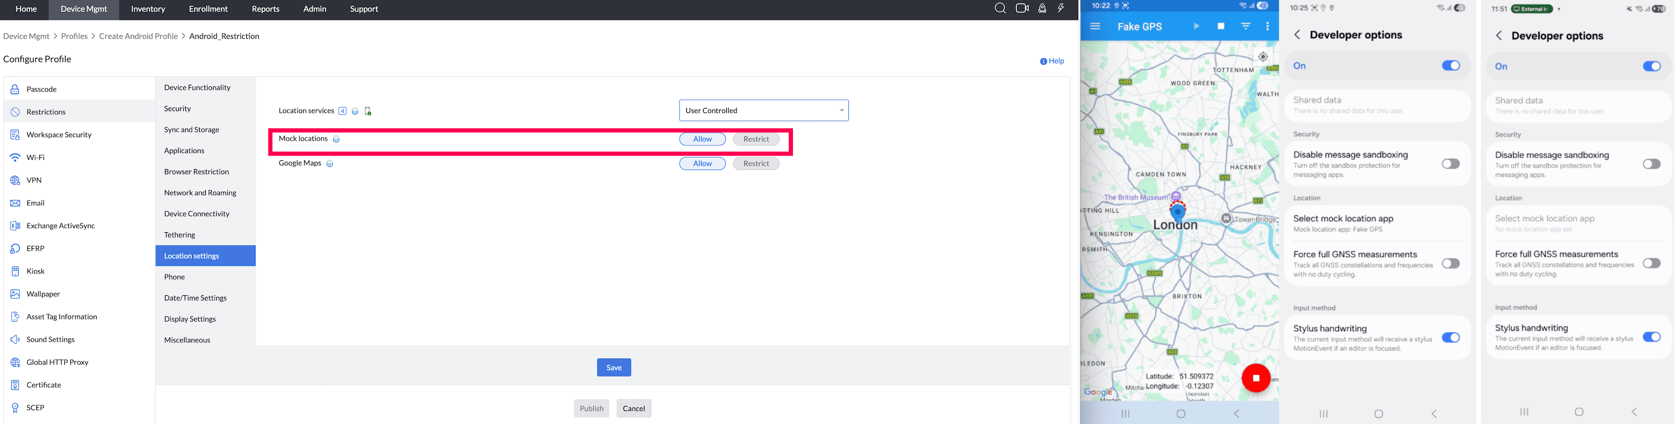Open the search icon in top bar
Image resolution: width=1675 pixels, height=424 pixels.
[1000, 8]
